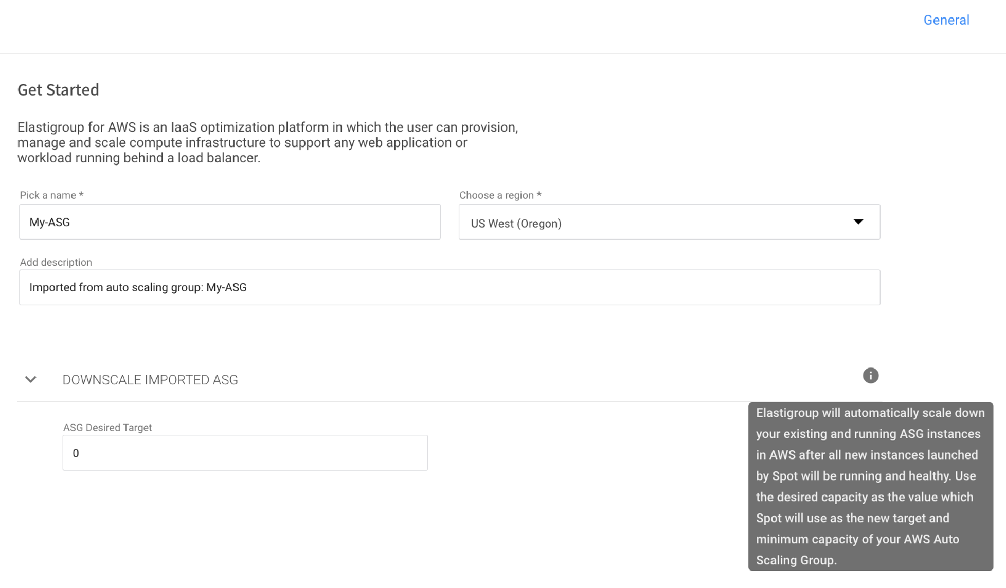Open the US West (Oregon) region selector
The height and width of the screenshot is (588, 1006).
click(669, 222)
